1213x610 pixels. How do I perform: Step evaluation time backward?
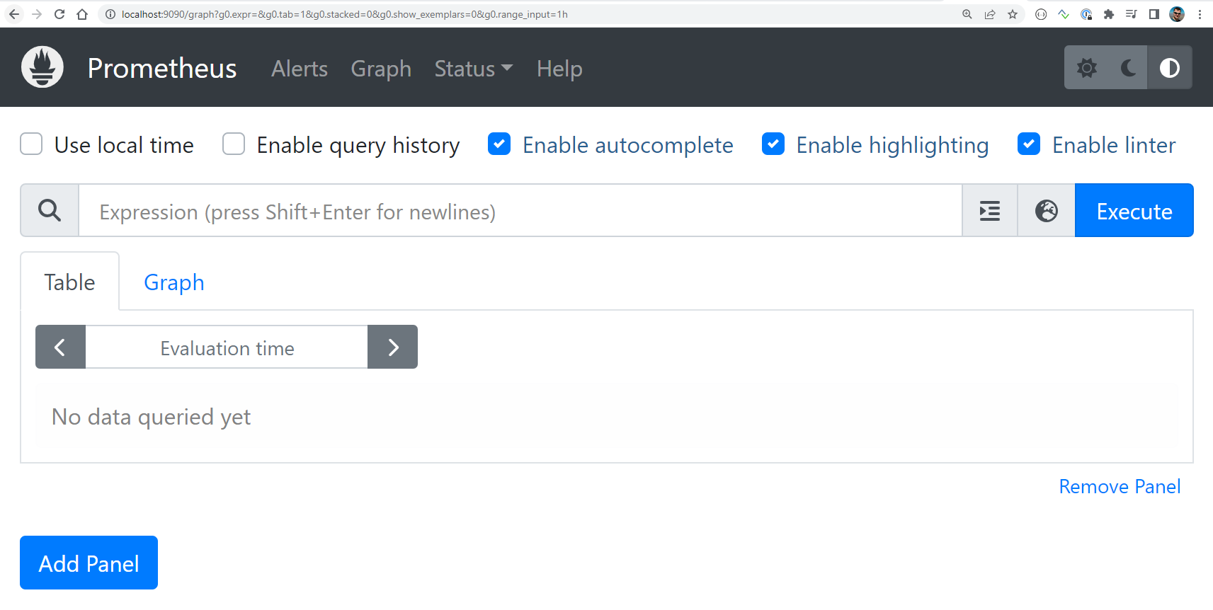pyautogui.click(x=60, y=347)
